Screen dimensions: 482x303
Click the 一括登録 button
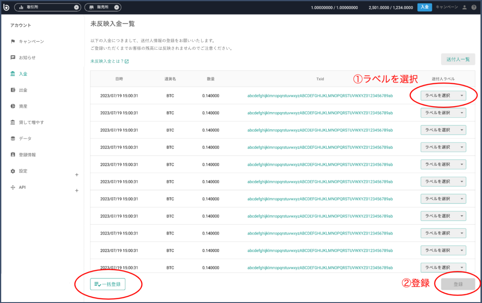[x=108, y=284]
